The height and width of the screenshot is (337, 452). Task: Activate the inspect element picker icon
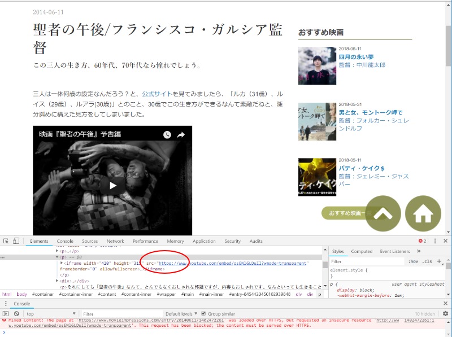coord(6,241)
